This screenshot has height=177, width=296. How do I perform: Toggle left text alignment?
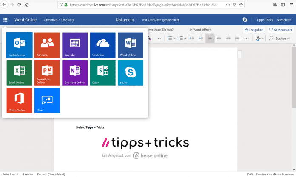210,38
